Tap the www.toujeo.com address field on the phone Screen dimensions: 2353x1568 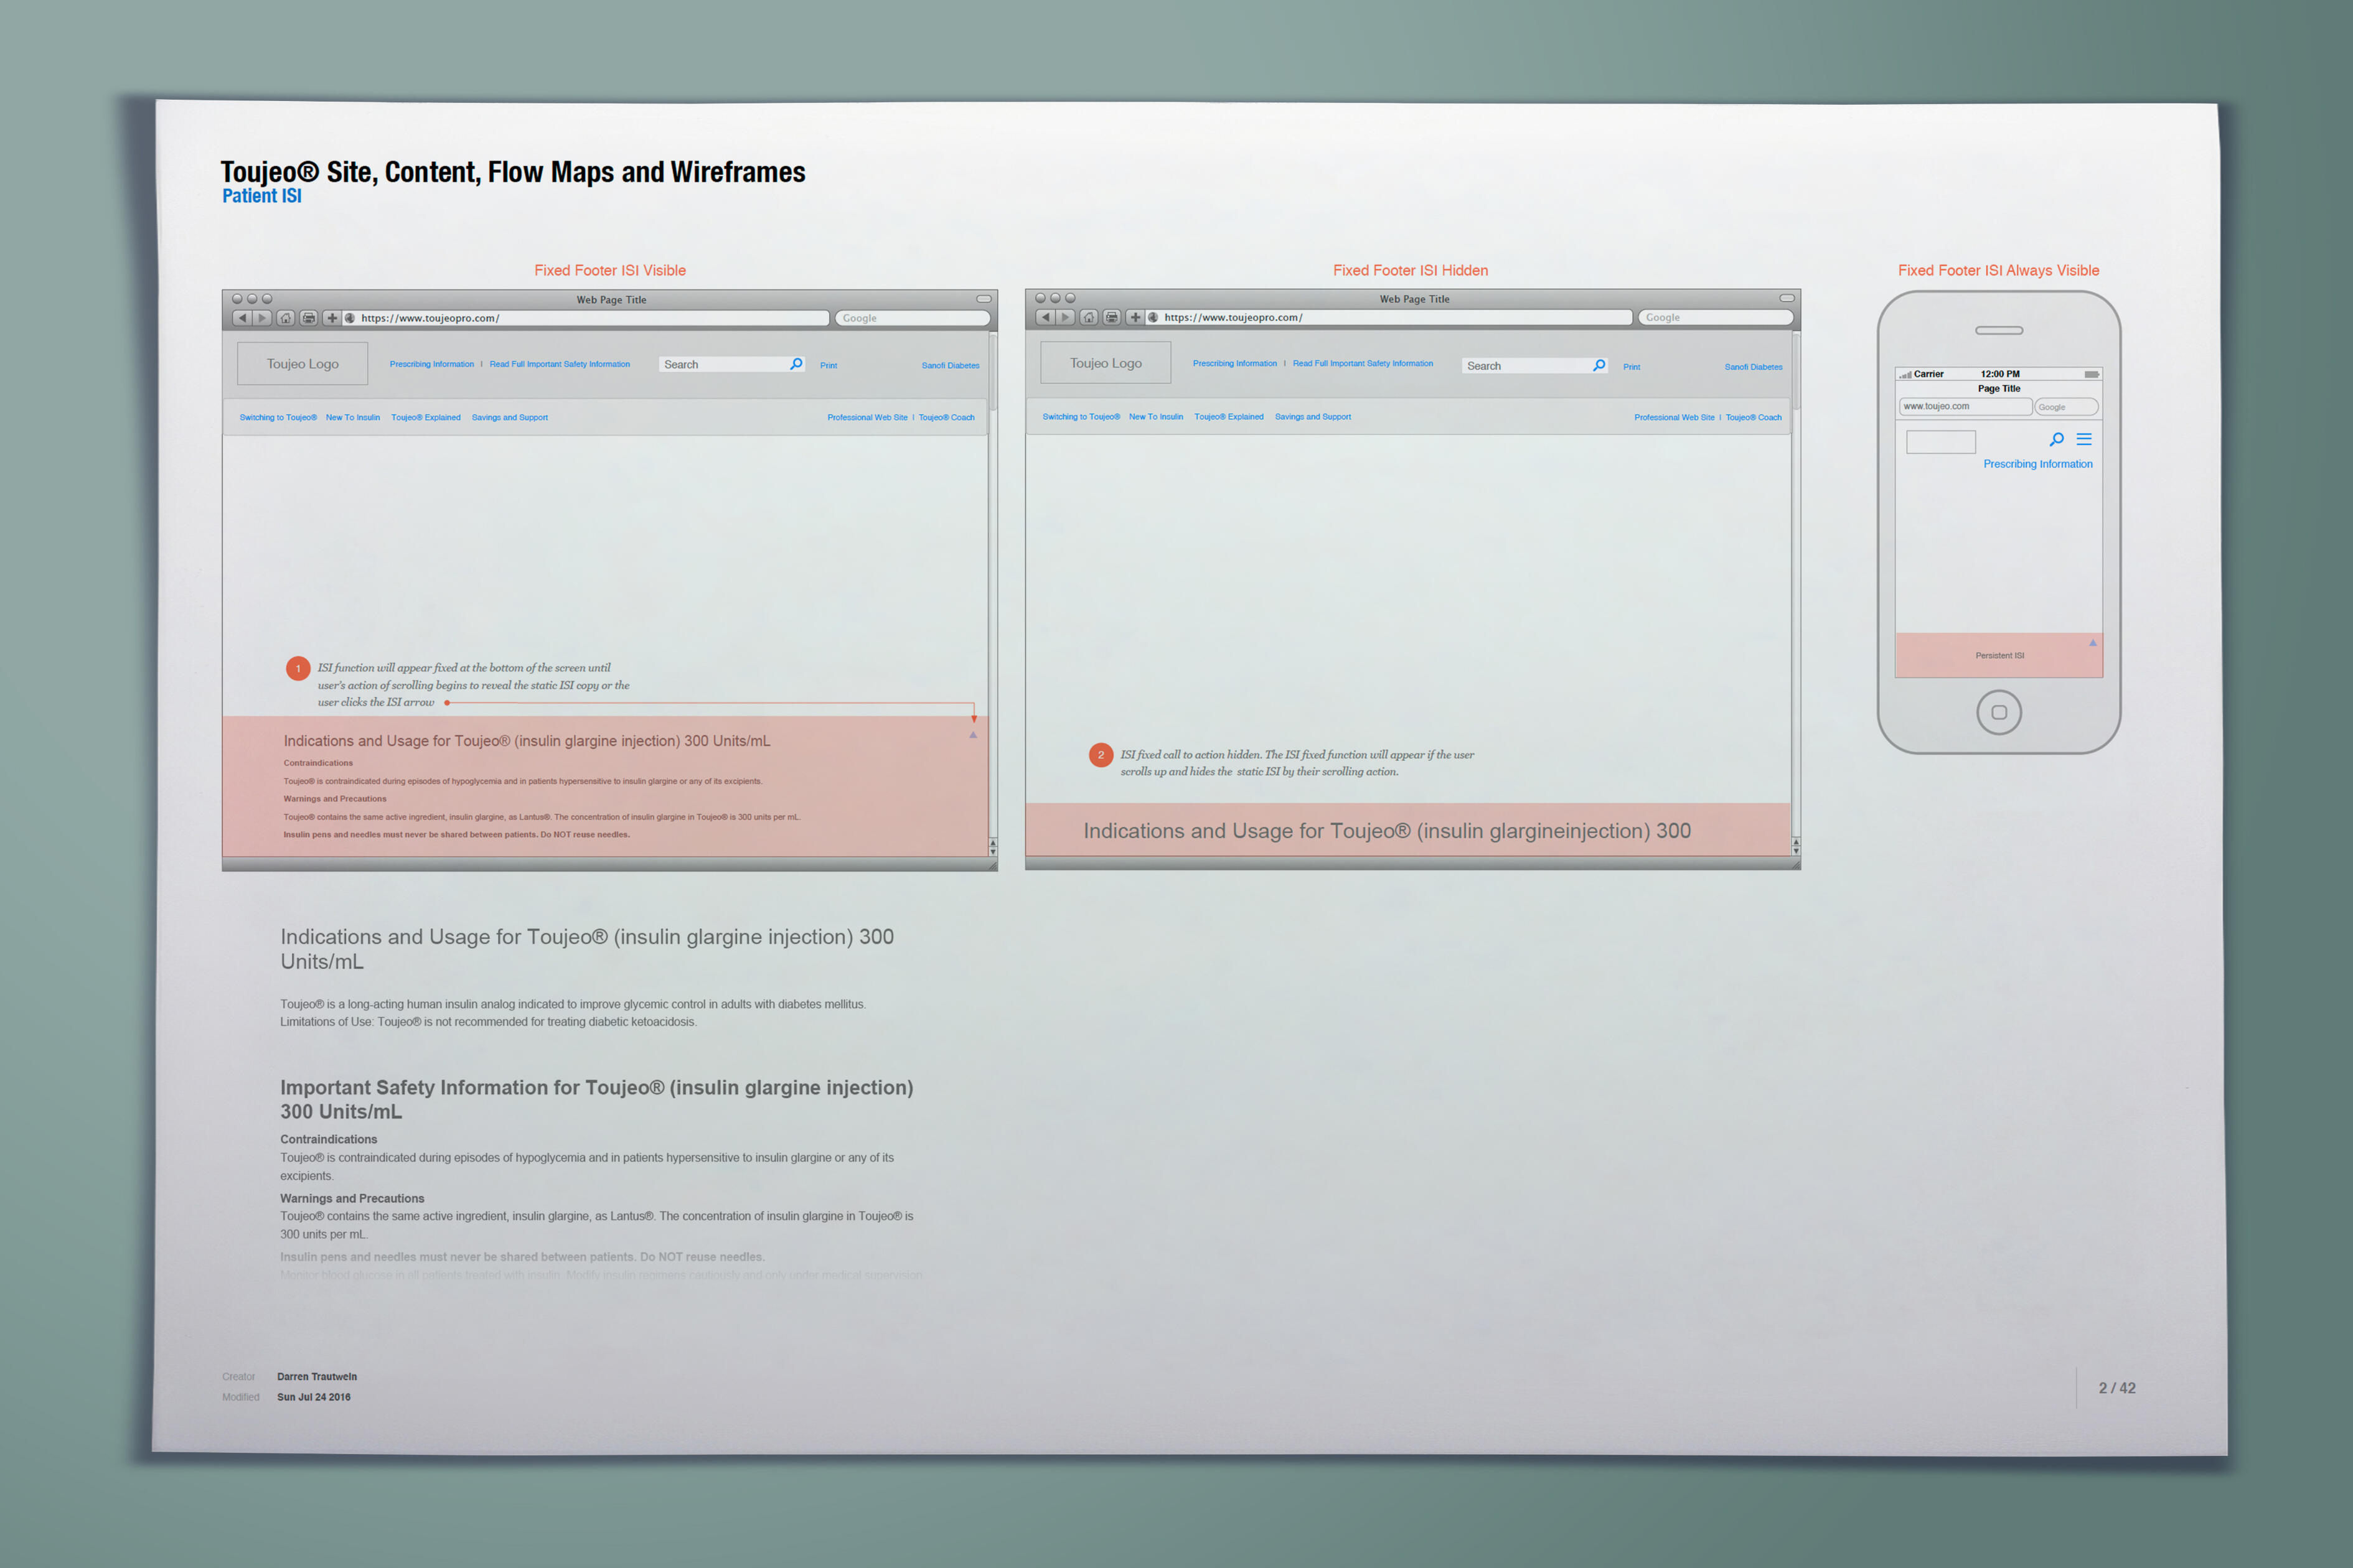(1966, 407)
